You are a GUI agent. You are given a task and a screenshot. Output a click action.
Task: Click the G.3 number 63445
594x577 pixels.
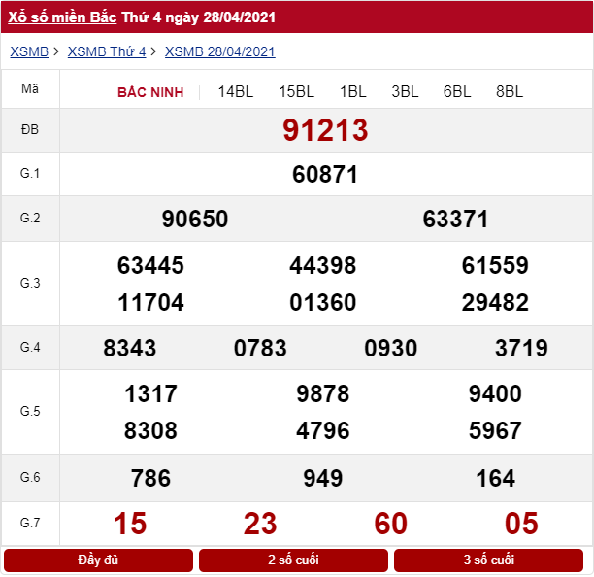[x=150, y=265]
